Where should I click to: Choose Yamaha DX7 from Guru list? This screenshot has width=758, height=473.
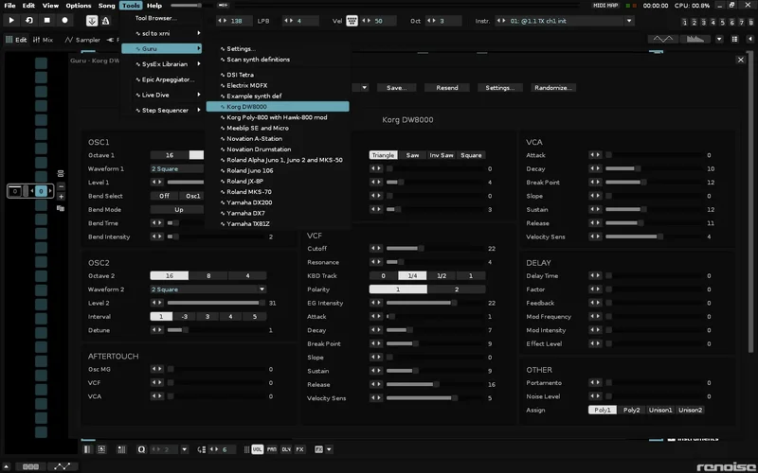[247, 213]
